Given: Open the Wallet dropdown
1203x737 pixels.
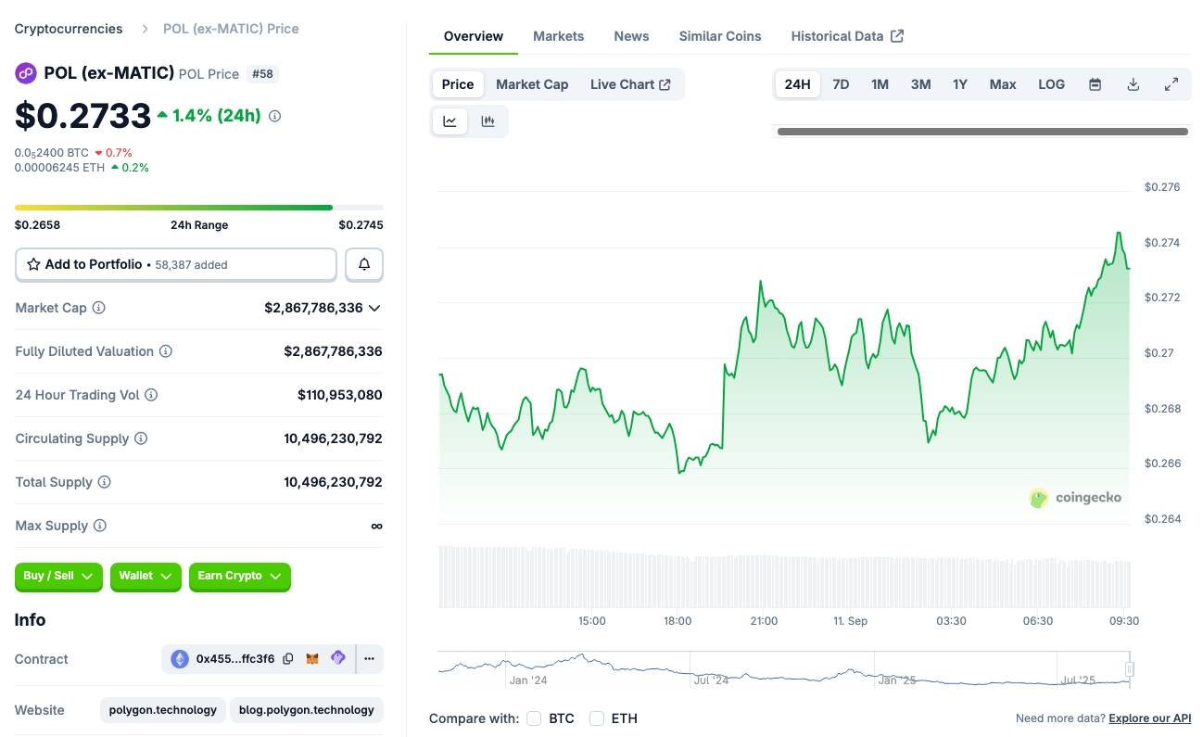Looking at the screenshot, I should (146, 577).
